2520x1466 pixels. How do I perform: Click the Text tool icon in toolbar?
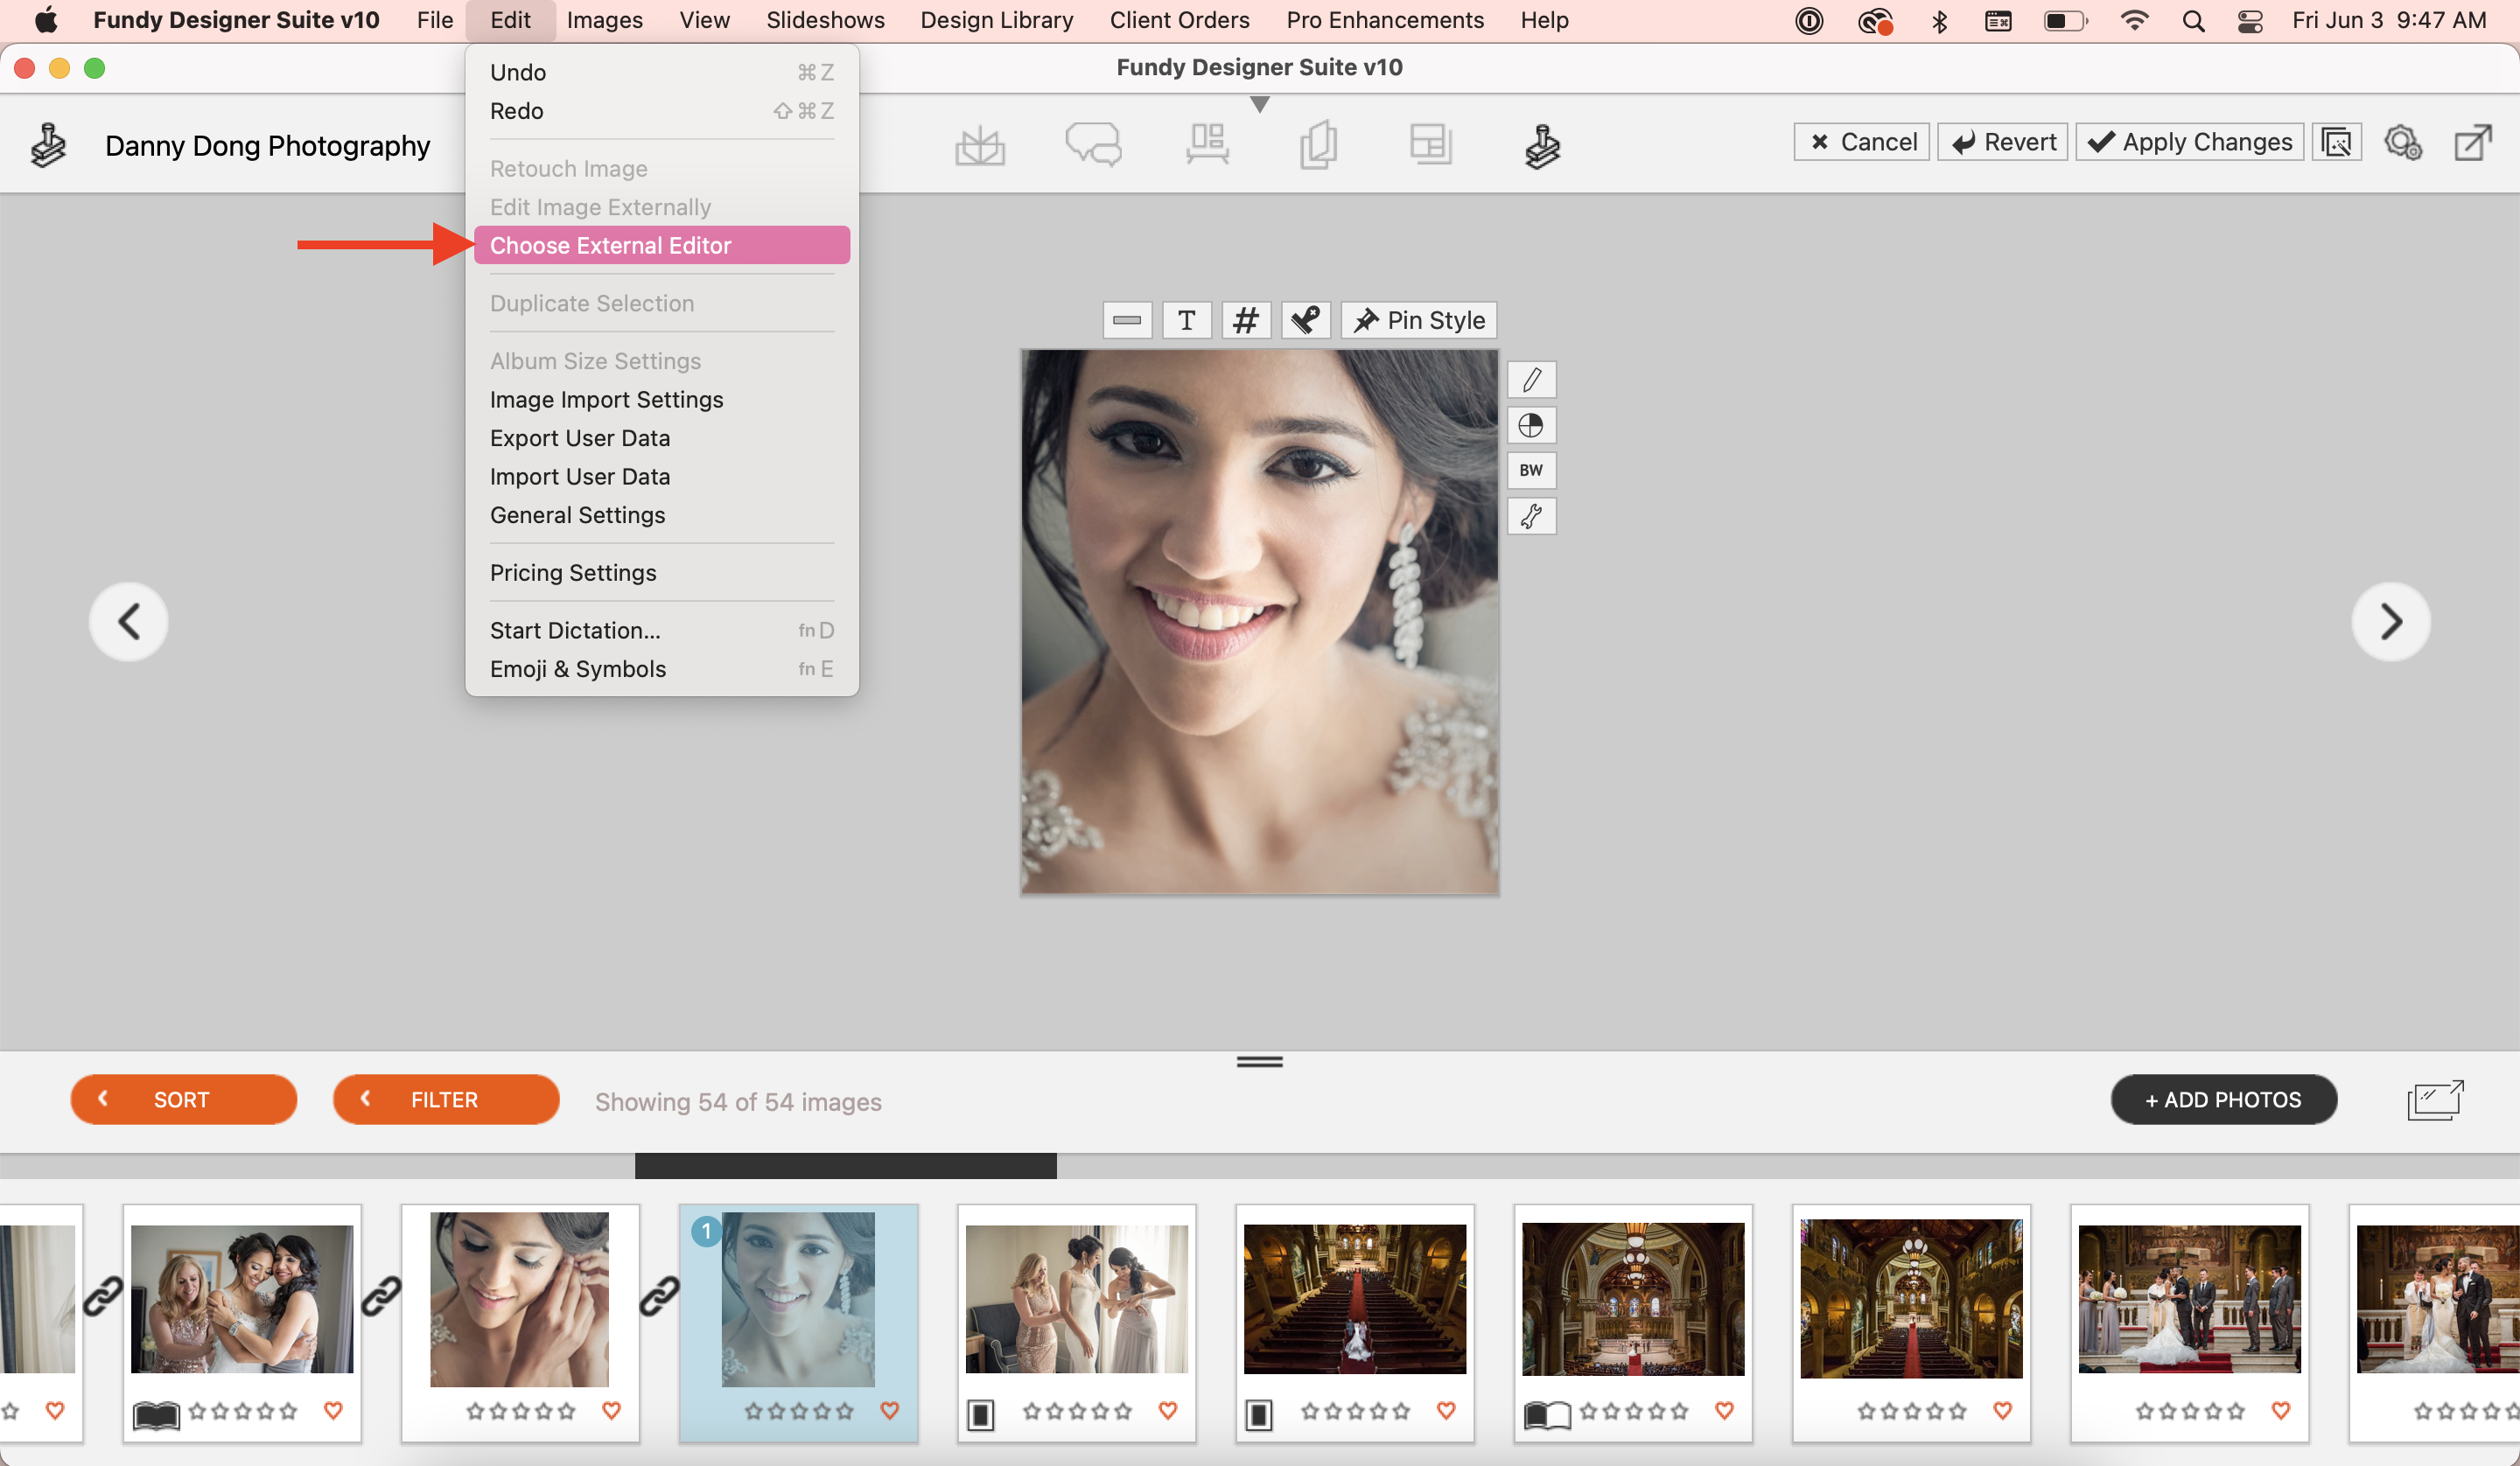coord(1183,319)
